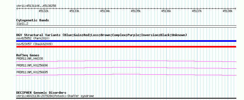
Task: Click the 45138k ruler tick label
Action: (x=228, y=11)
